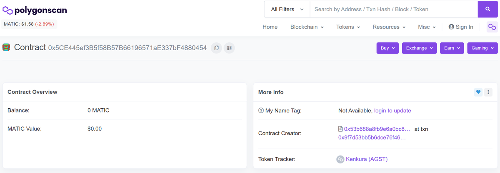Copy the contract address to clipboard
This screenshot has height=173, width=500.
click(216, 48)
